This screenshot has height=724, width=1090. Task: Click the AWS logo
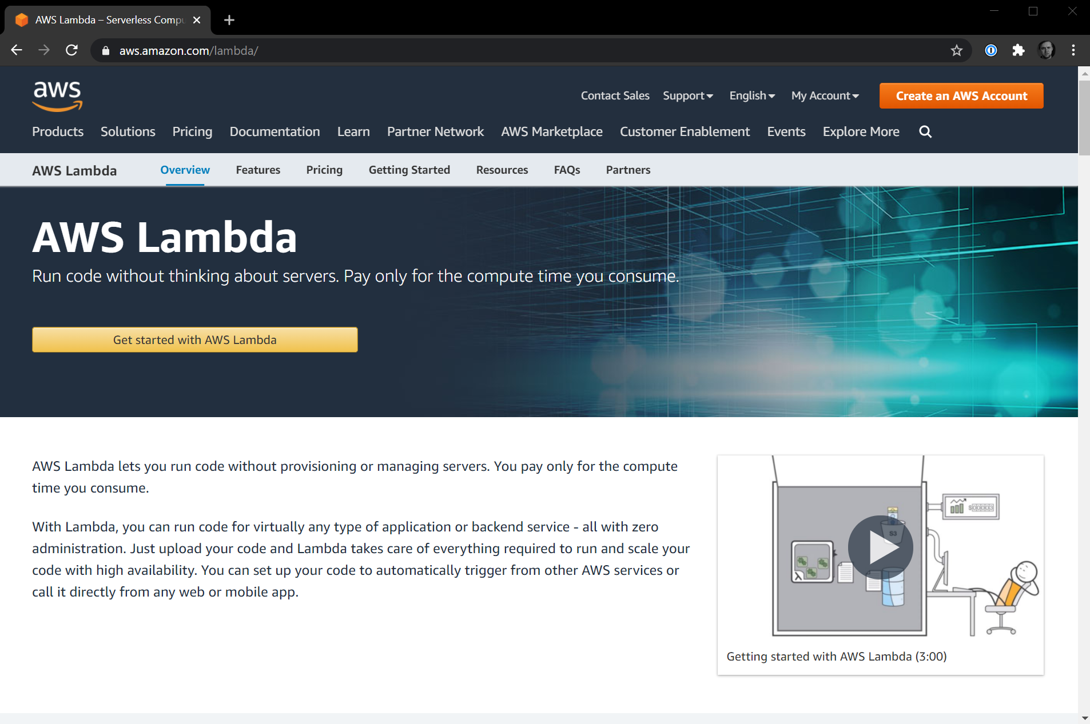[57, 95]
